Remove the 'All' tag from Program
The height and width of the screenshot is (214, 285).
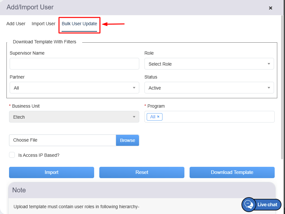coord(158,117)
